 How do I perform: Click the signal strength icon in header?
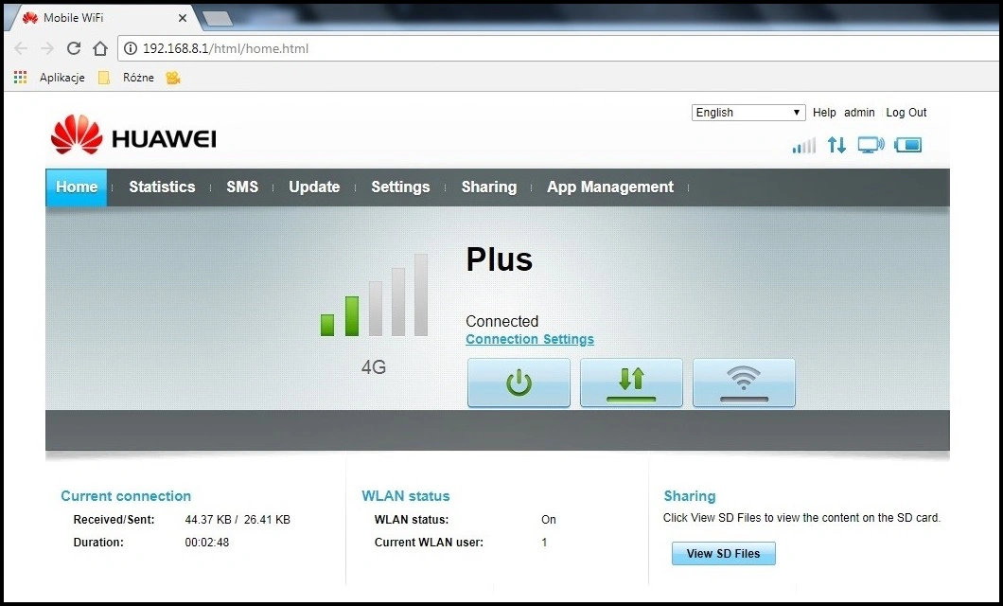[x=803, y=146]
